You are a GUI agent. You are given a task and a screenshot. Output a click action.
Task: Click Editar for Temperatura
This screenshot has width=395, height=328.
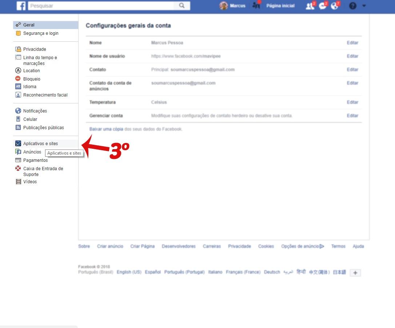(352, 102)
